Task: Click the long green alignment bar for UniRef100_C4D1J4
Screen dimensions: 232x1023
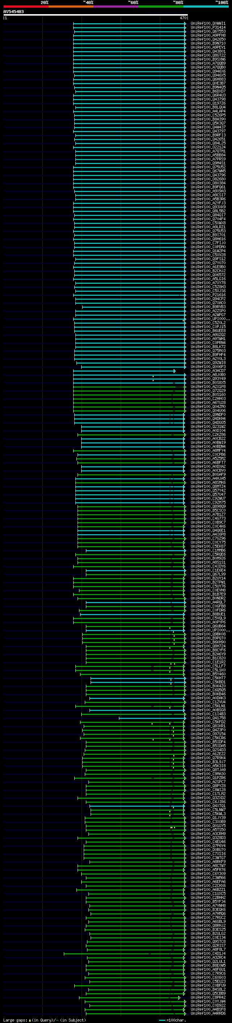Action: (x=125, y=953)
